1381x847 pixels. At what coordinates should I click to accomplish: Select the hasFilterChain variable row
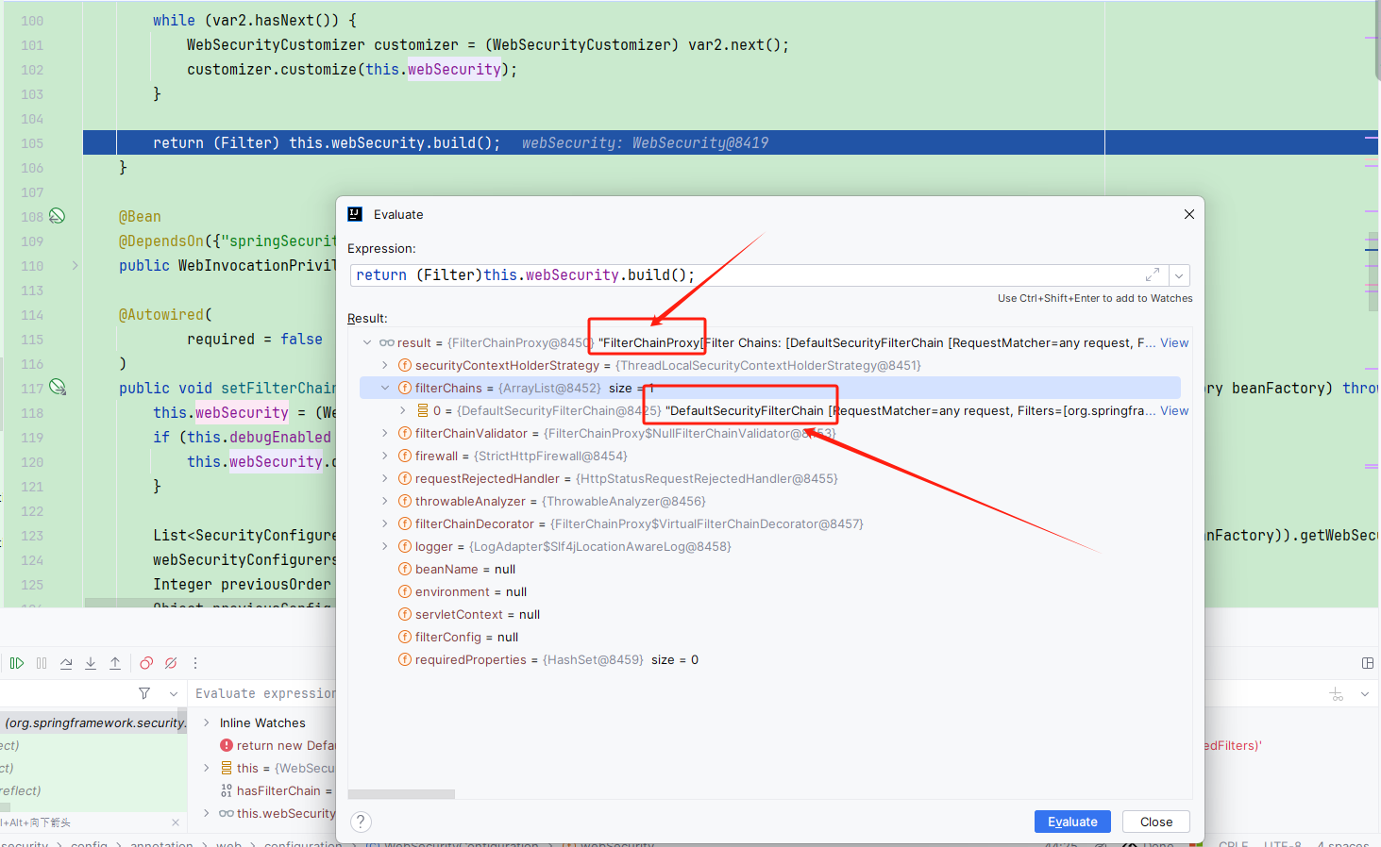276,790
